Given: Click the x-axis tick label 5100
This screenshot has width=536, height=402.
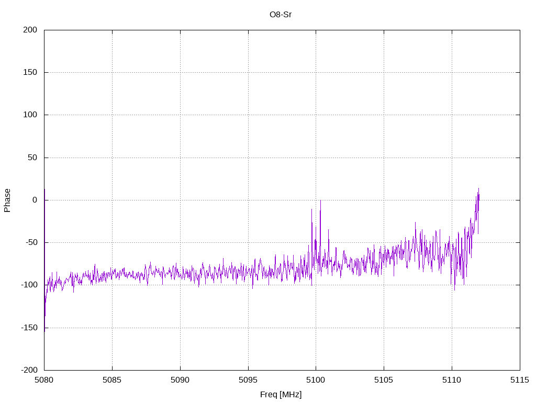Looking at the screenshot, I should click(316, 380).
